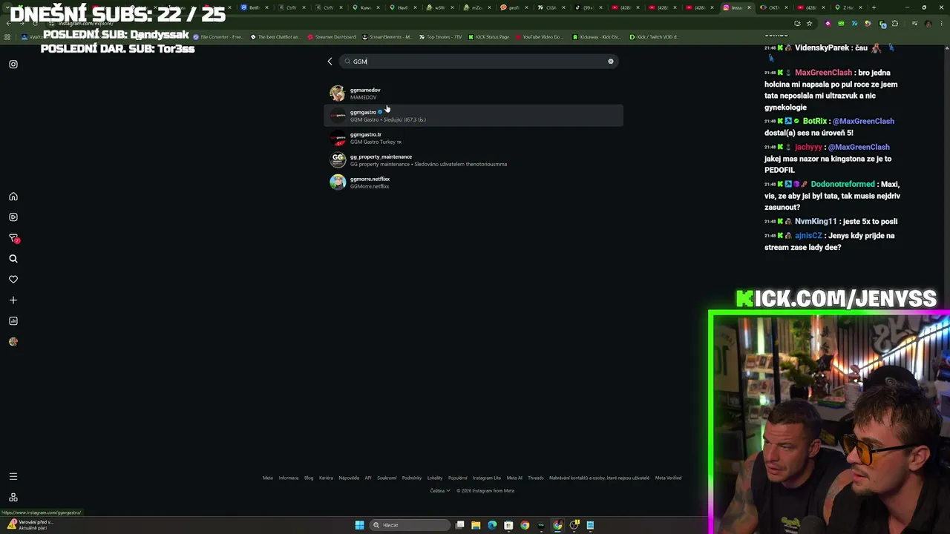Screen dimensions: 950x534
Task: Open the Podmínky footer link
Action: coord(412,478)
